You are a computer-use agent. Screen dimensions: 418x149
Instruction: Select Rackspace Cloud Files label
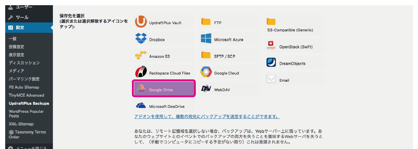tap(170, 73)
